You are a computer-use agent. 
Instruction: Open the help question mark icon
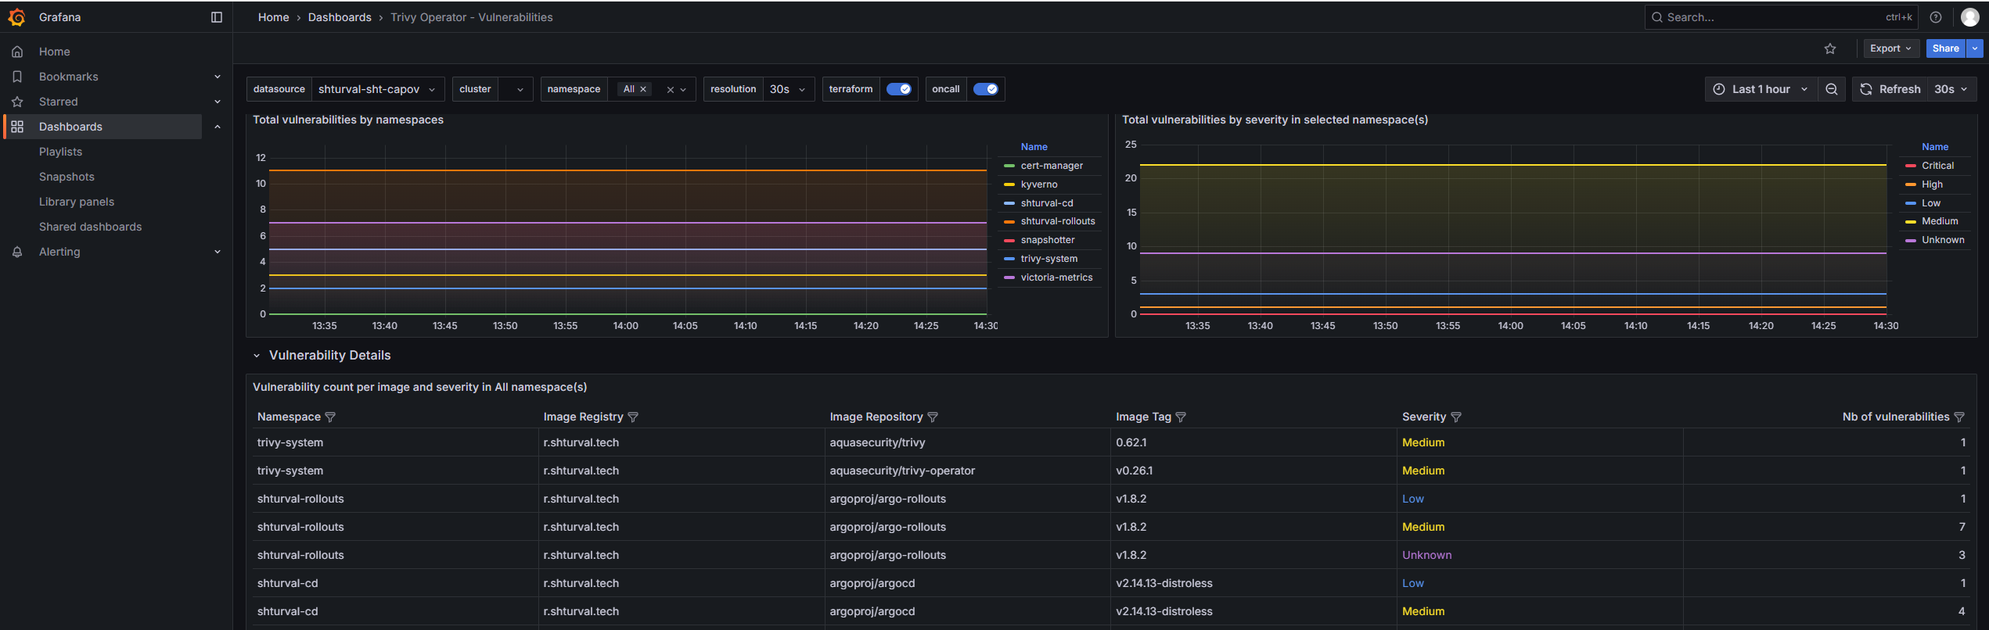click(1935, 17)
